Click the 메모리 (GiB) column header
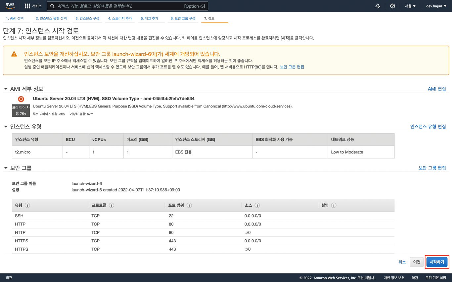This screenshot has height=282, width=452. tap(148, 140)
